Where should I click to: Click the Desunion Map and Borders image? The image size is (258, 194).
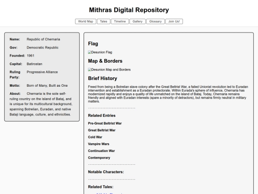[x=109, y=69]
